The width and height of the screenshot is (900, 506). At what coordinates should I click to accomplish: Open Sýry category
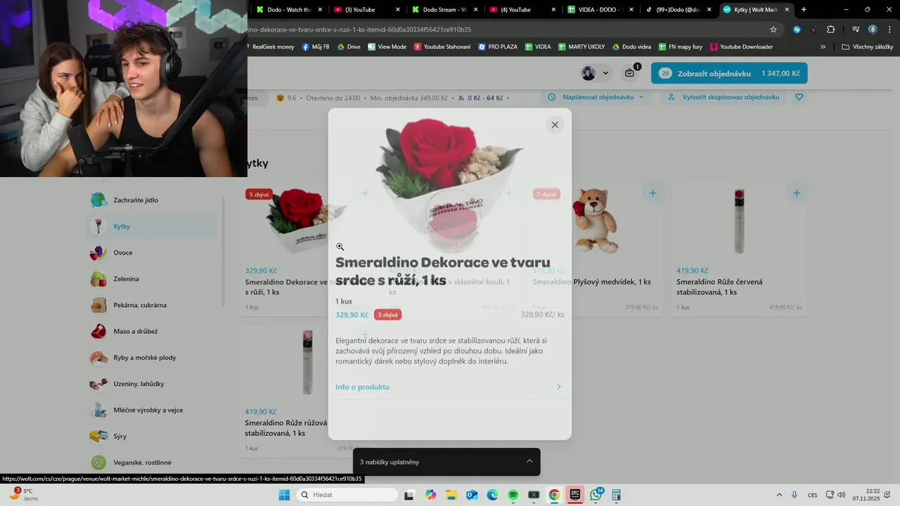click(153, 436)
